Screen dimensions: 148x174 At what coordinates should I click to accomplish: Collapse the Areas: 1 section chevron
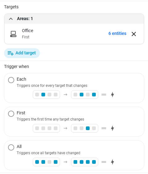[x=11, y=19]
